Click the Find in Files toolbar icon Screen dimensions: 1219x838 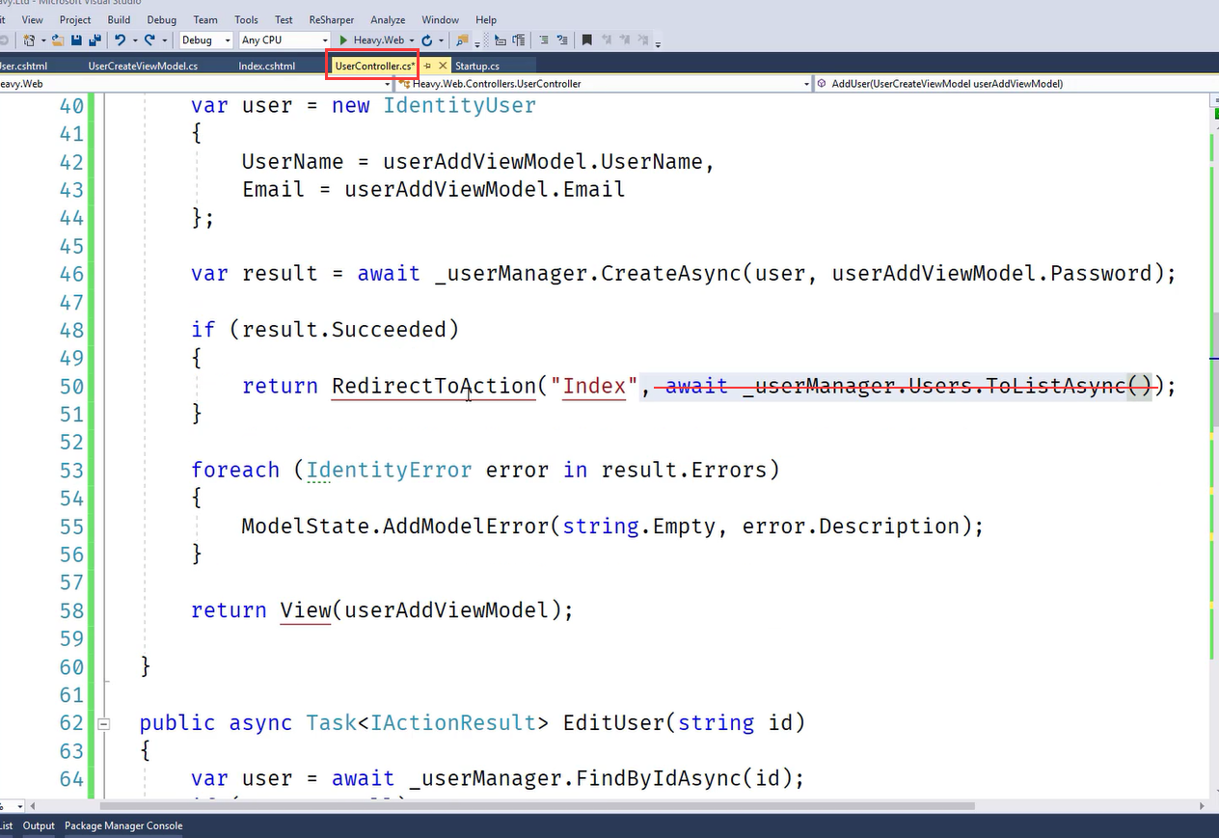pos(461,41)
